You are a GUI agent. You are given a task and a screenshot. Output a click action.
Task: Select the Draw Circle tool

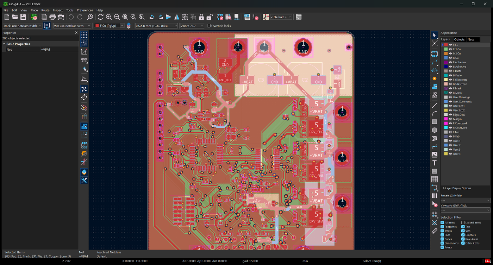coord(435,130)
